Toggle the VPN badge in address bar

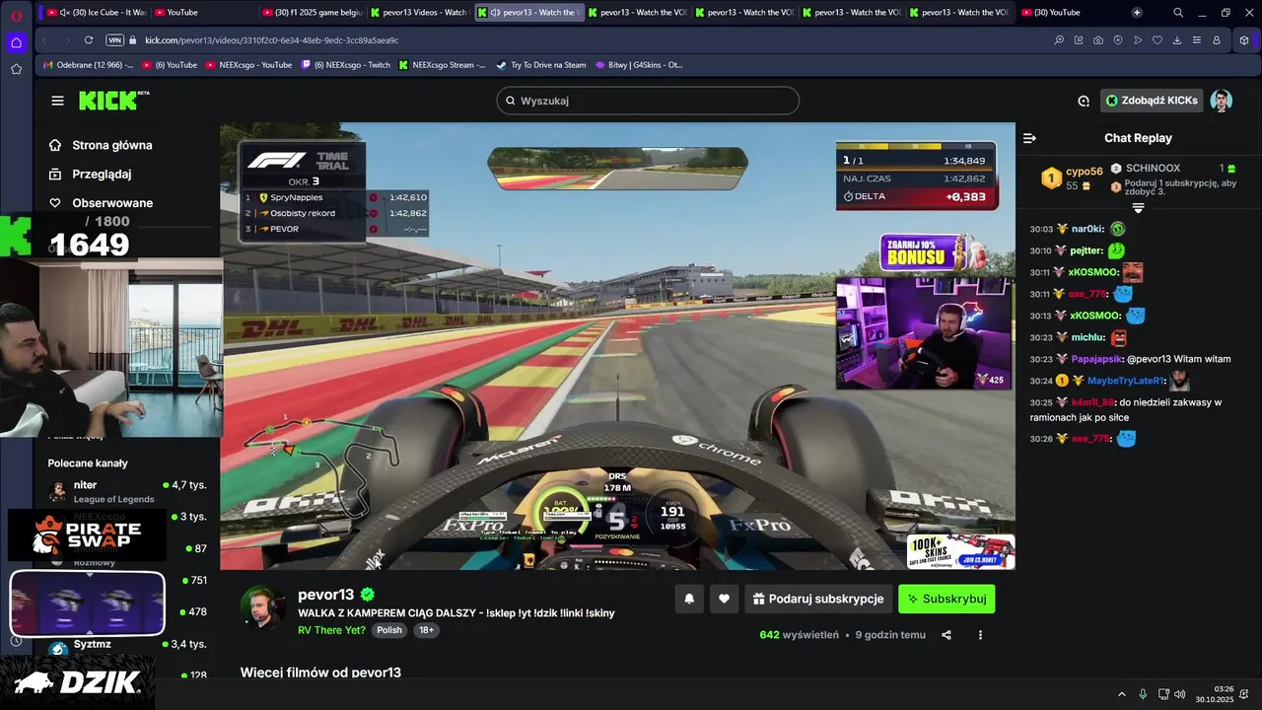pos(114,40)
